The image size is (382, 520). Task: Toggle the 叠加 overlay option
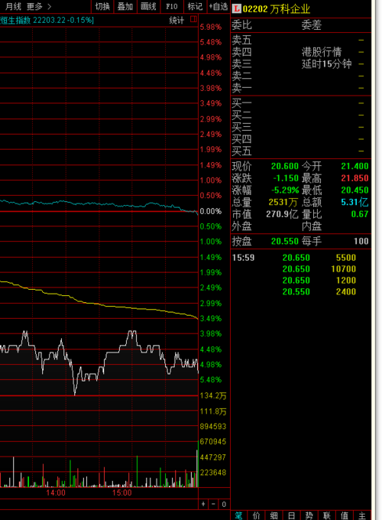pyautogui.click(x=125, y=6)
